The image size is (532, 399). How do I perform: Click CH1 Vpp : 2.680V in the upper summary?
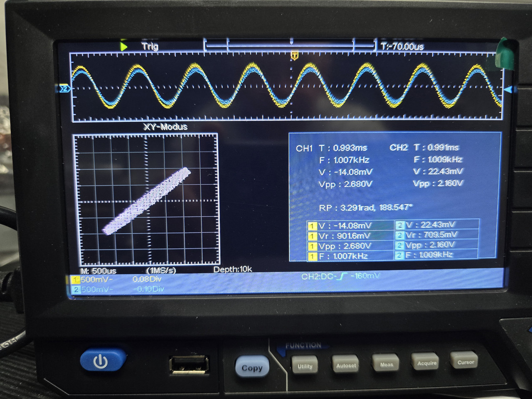pos(345,184)
